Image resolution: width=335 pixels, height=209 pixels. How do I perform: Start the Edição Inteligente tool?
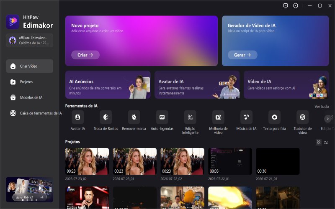190,117
